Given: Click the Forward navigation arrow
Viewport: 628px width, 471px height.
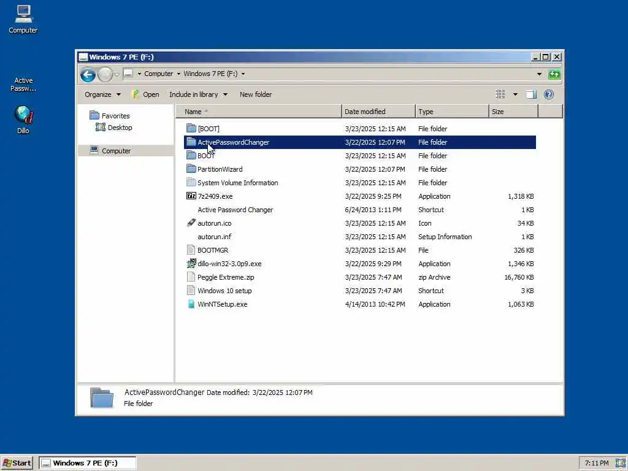Looking at the screenshot, I should (105, 74).
